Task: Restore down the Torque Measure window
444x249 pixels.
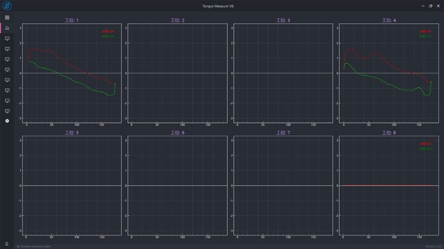Action: coord(431,6)
